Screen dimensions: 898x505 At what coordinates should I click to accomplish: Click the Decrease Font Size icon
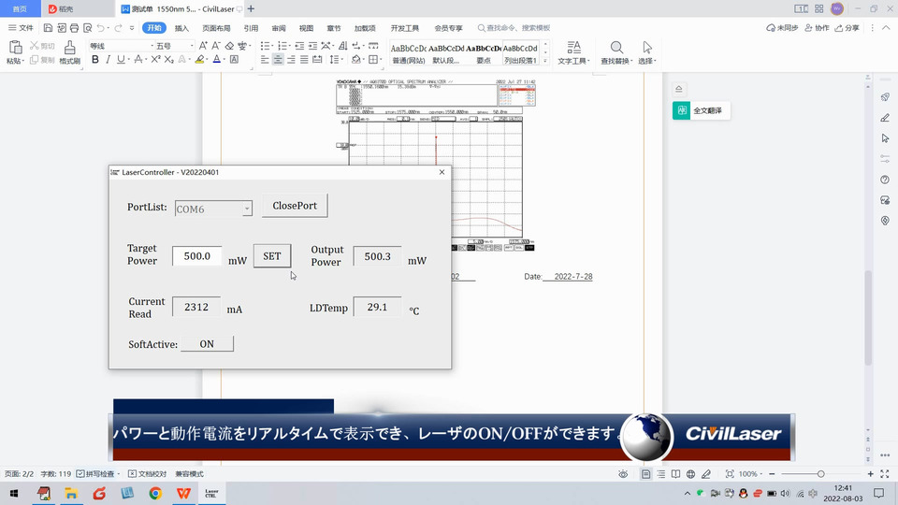point(216,46)
